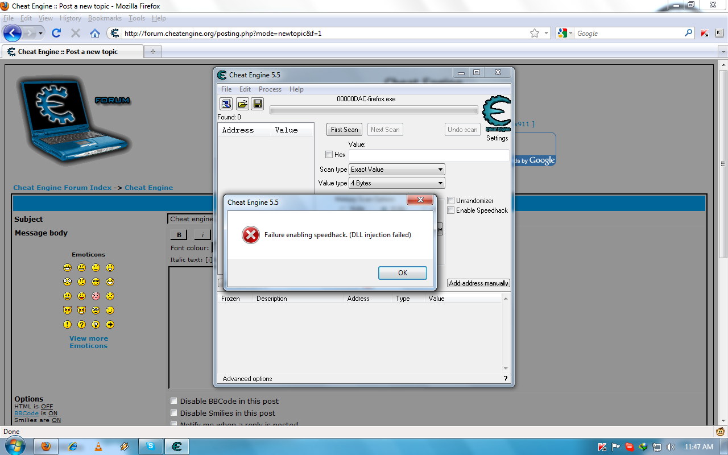
Task: Go to Firefox home page icon
Action: pos(95,33)
